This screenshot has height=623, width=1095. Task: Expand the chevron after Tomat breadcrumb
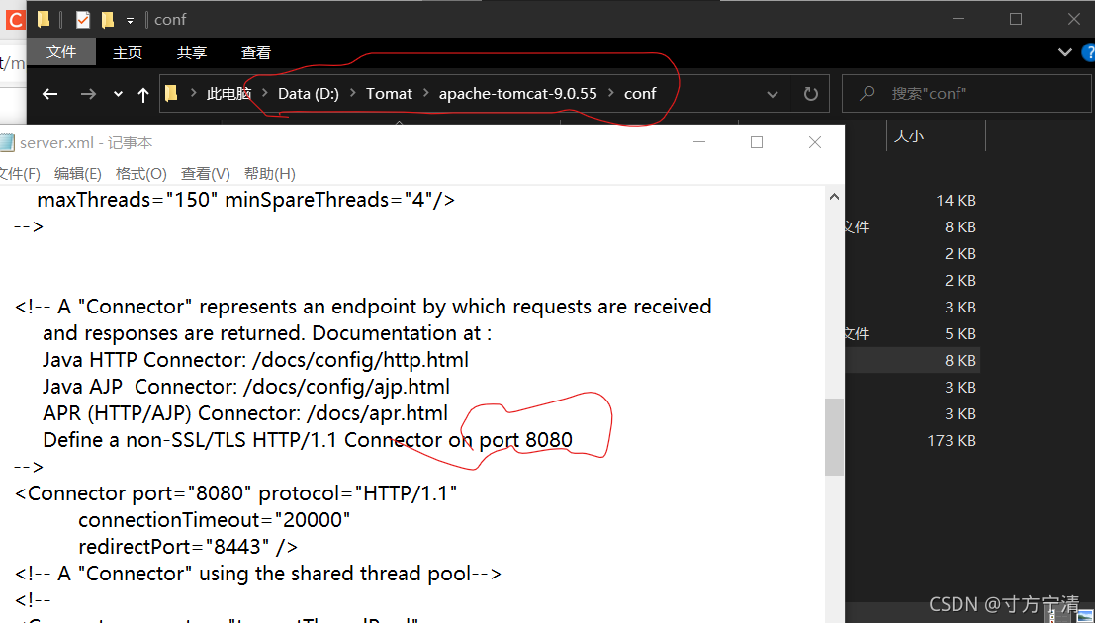[426, 93]
